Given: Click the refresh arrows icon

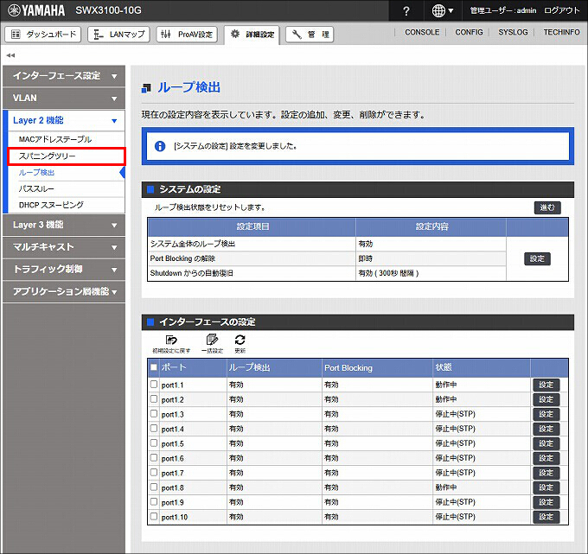Looking at the screenshot, I should pos(240,341).
